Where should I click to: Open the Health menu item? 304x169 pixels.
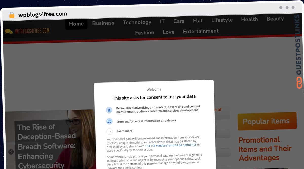click(x=250, y=19)
